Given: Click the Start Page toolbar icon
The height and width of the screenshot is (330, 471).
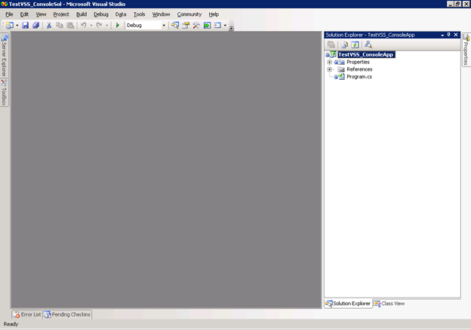Looking at the screenshot, I should (x=207, y=26).
